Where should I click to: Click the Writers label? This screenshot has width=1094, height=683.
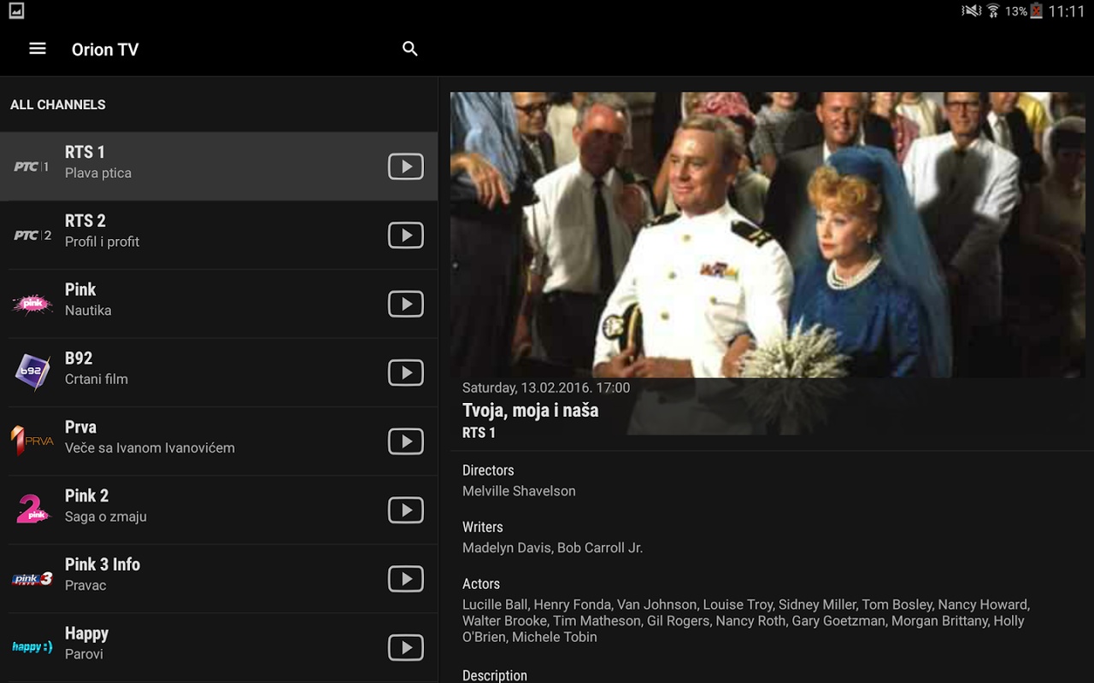pos(483,528)
